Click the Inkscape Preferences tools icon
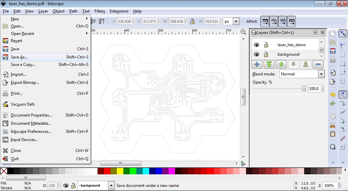This screenshot has height=191, width=348. tap(5, 132)
